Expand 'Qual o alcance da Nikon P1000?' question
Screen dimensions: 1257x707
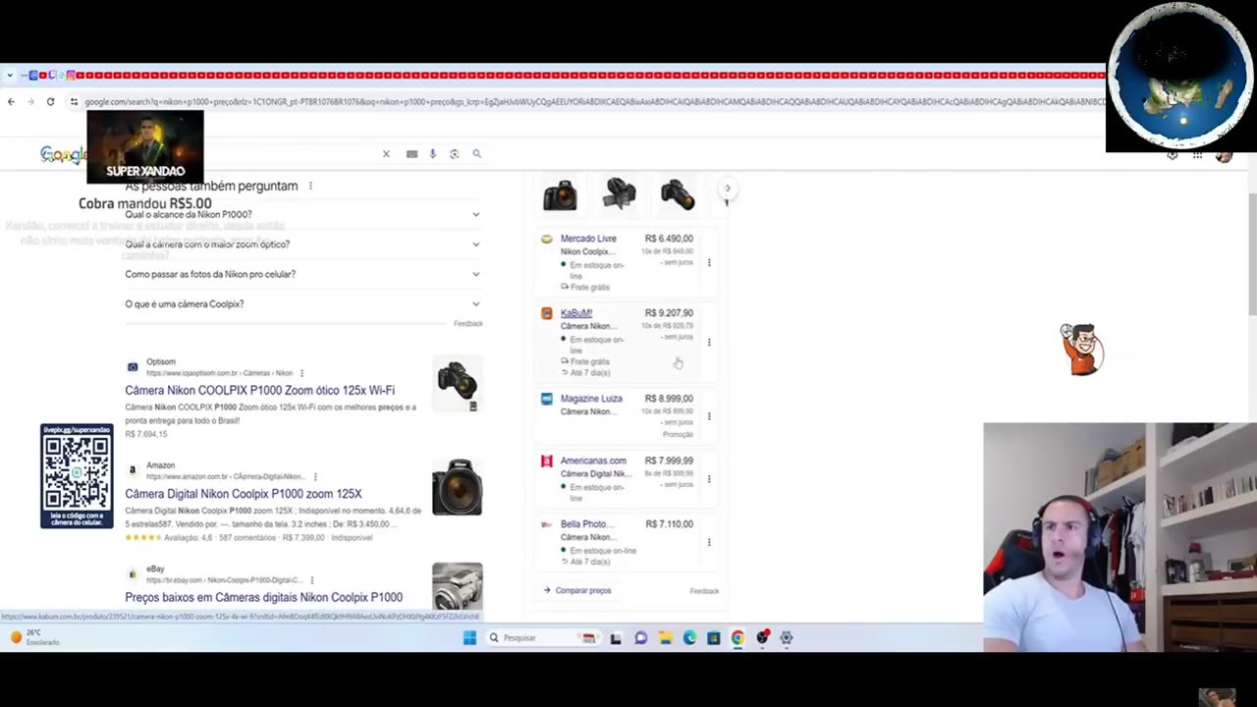coord(302,214)
